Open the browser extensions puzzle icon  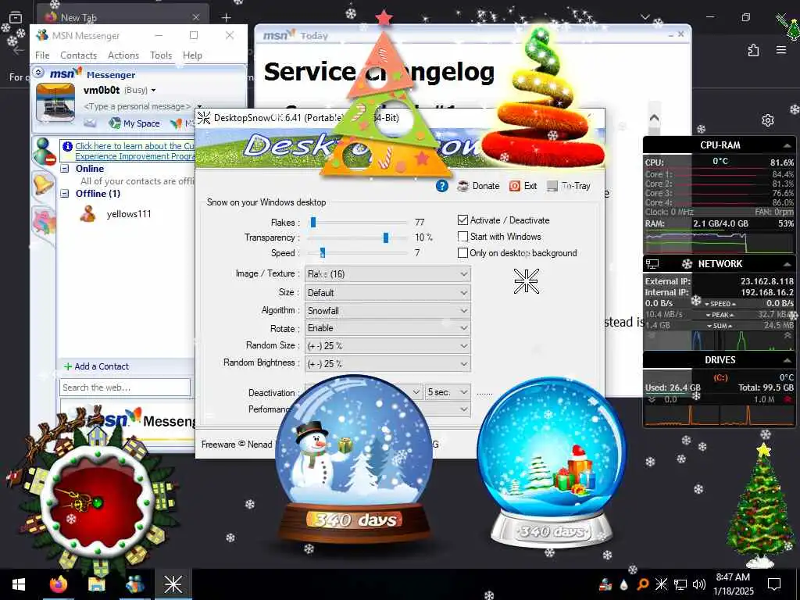click(x=754, y=50)
